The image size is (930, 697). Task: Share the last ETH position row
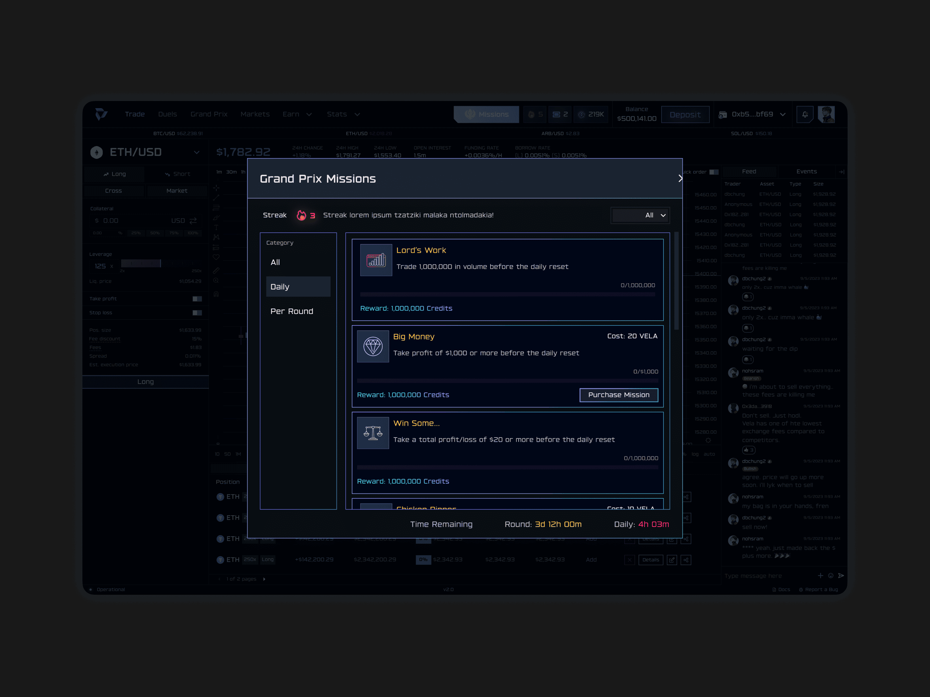[x=686, y=560]
